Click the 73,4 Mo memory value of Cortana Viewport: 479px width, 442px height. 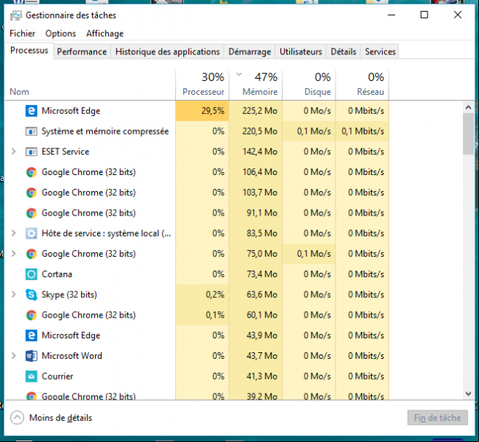coord(262,274)
